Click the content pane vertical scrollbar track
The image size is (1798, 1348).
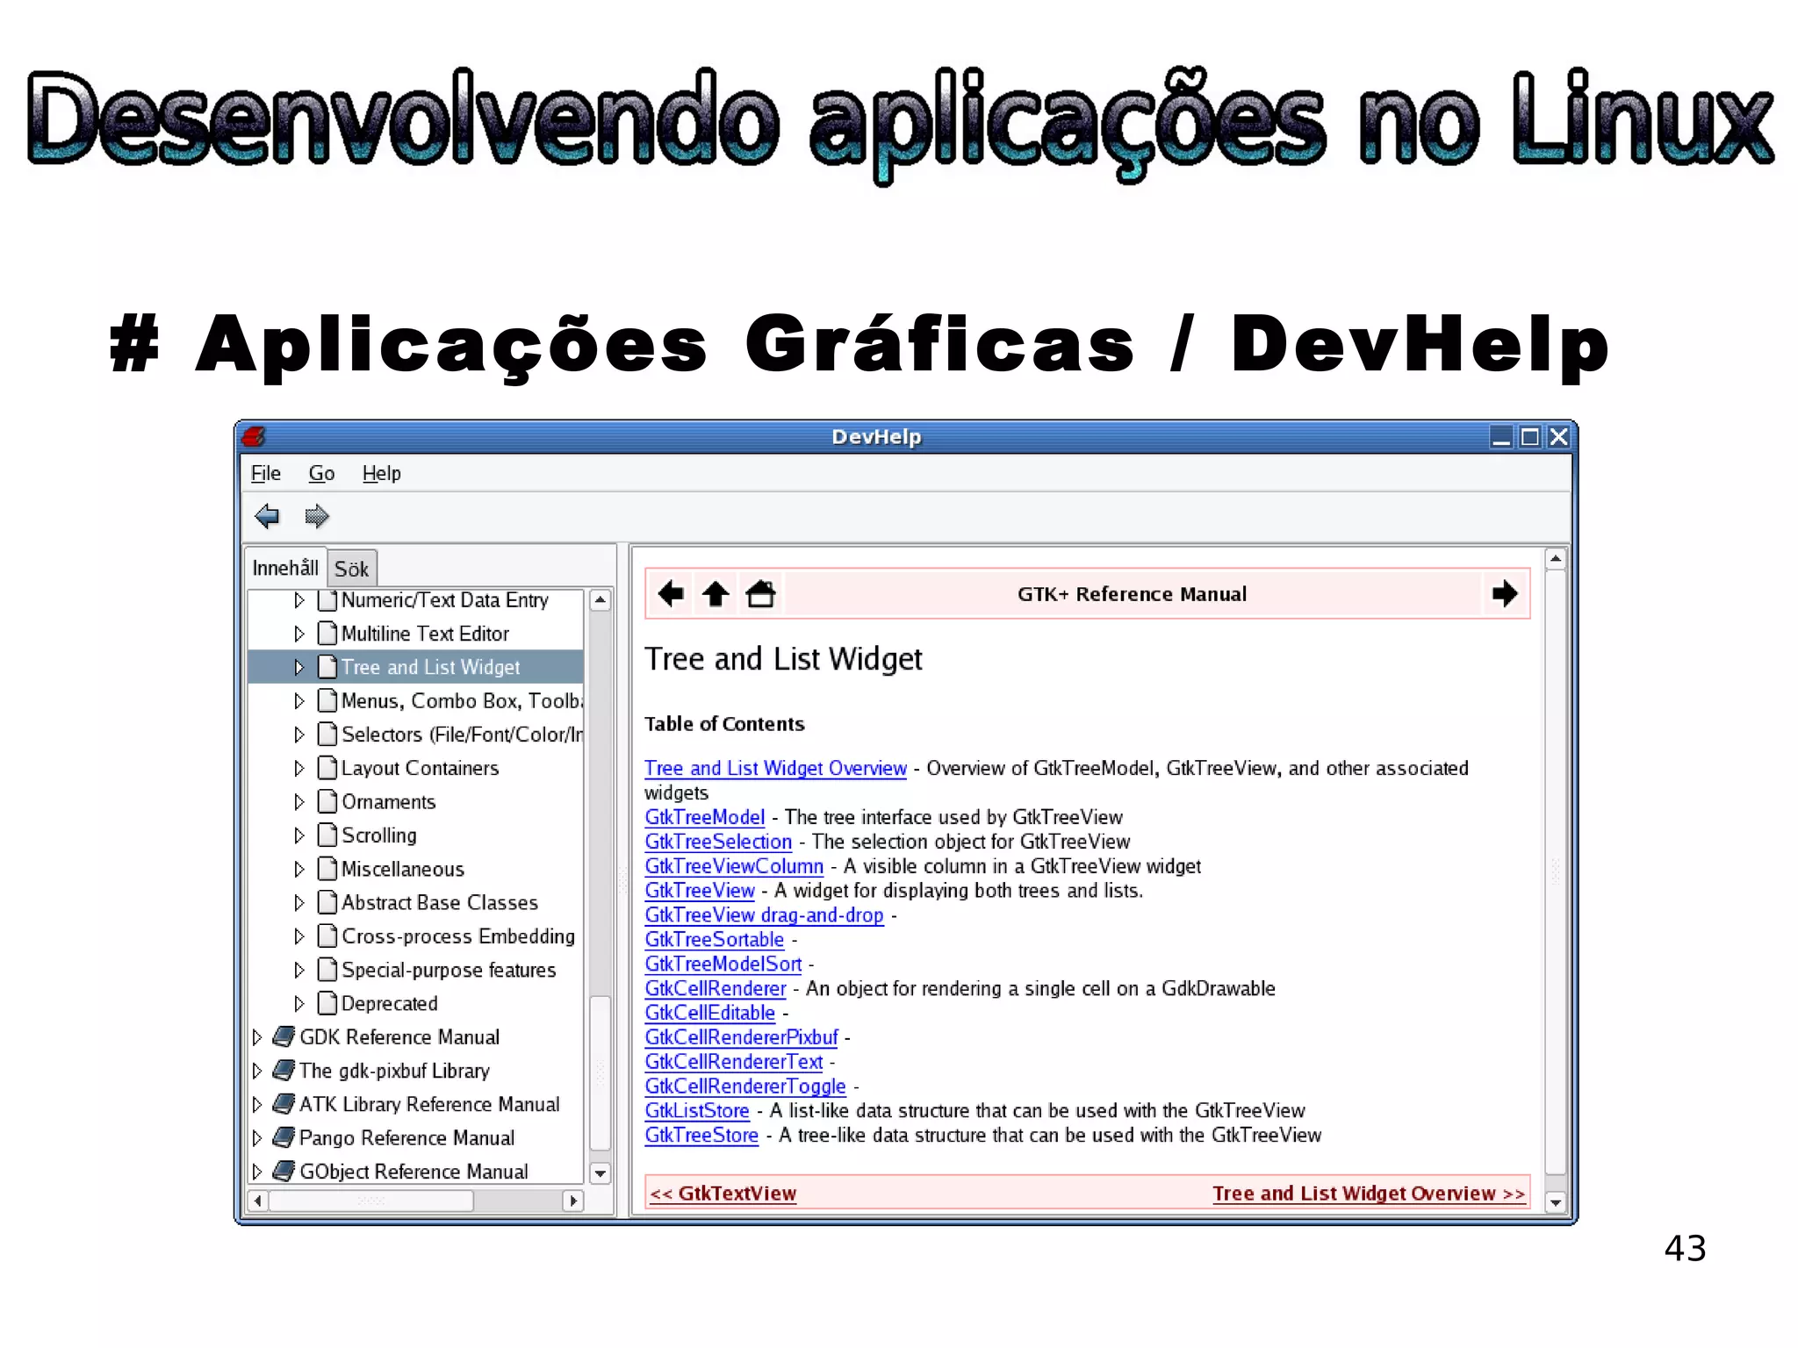pyautogui.click(x=1555, y=871)
